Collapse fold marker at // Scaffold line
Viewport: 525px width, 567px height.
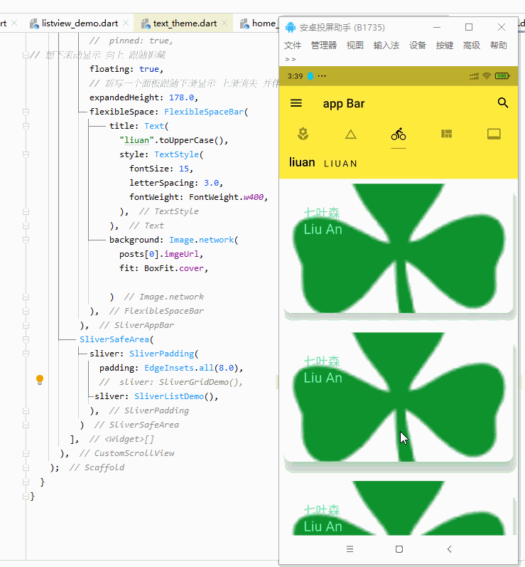26,467
